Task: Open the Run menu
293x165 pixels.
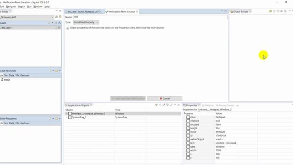Action: (x=29, y=6)
